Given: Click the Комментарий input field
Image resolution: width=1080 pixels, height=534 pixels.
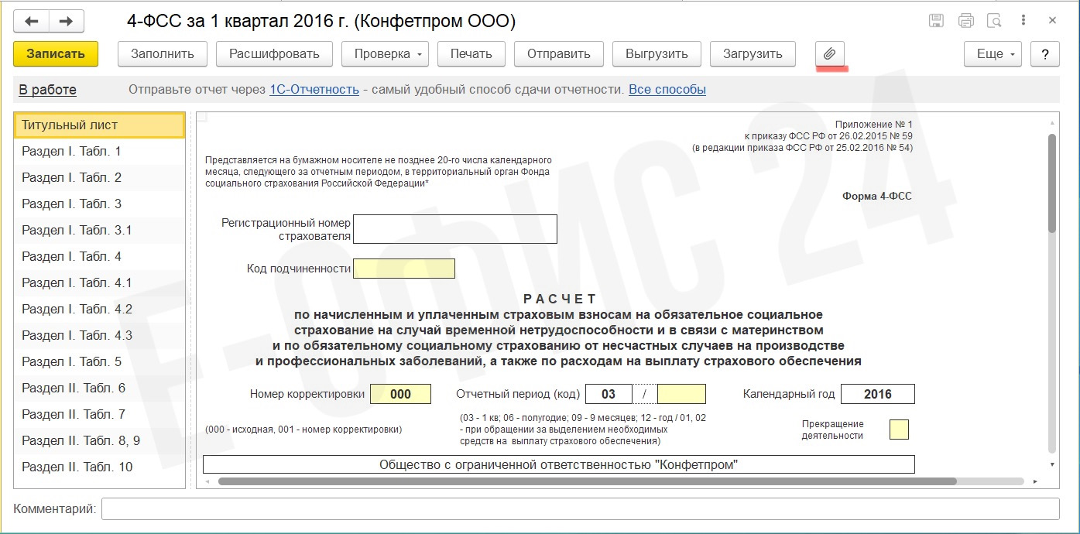Looking at the screenshot, I should click(580, 509).
